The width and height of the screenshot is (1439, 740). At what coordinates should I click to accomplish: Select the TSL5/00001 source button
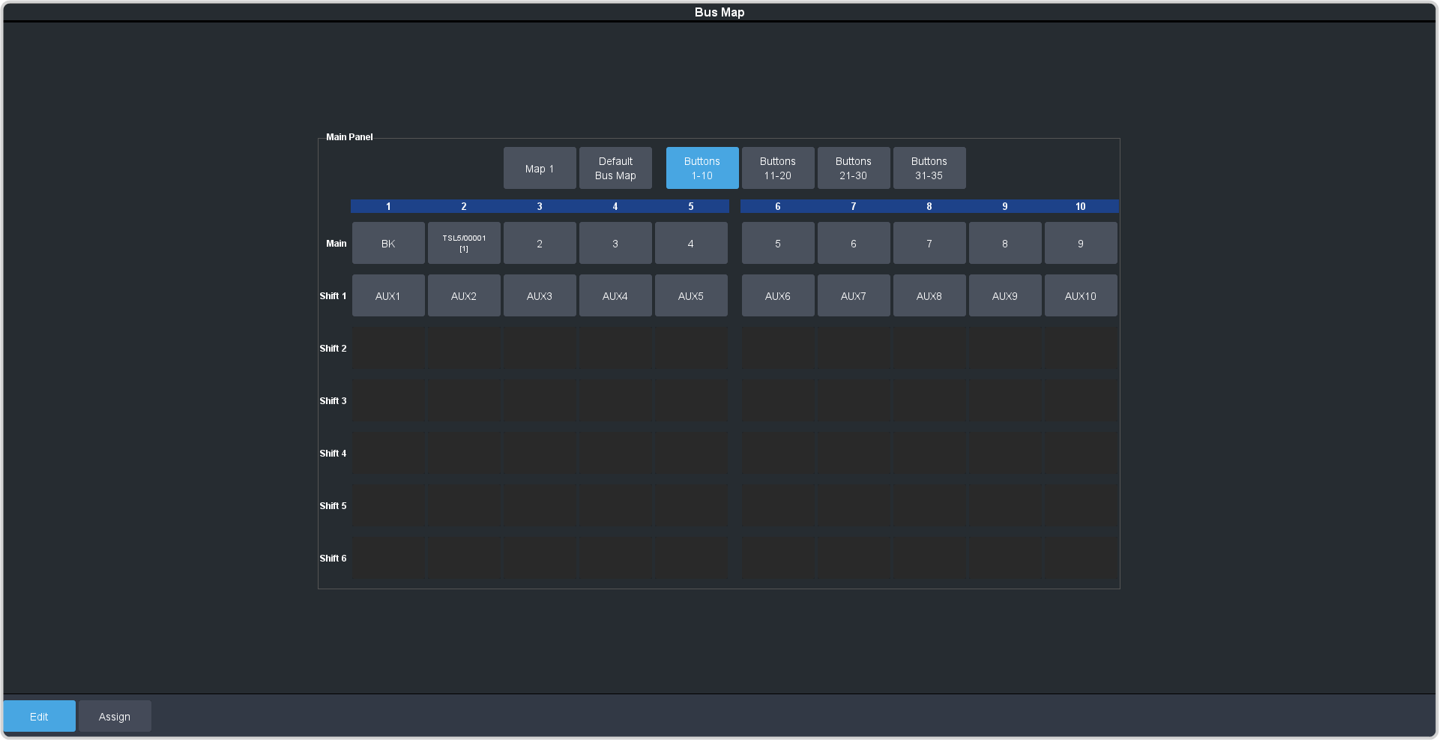click(464, 243)
